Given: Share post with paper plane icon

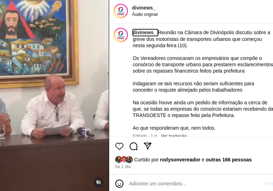Looking at the screenshot, I should point(148,146).
